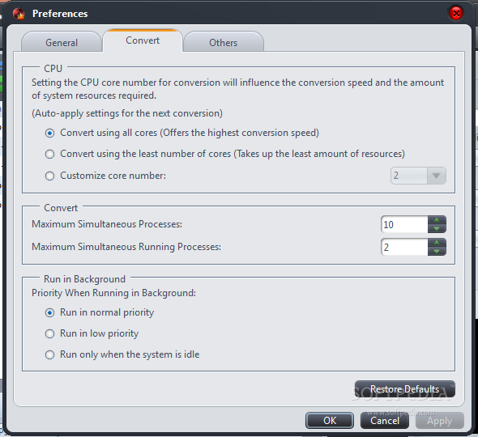Increase Maximum Simultaneous Processes with up arrow
The width and height of the screenshot is (478, 437).
[x=437, y=220]
